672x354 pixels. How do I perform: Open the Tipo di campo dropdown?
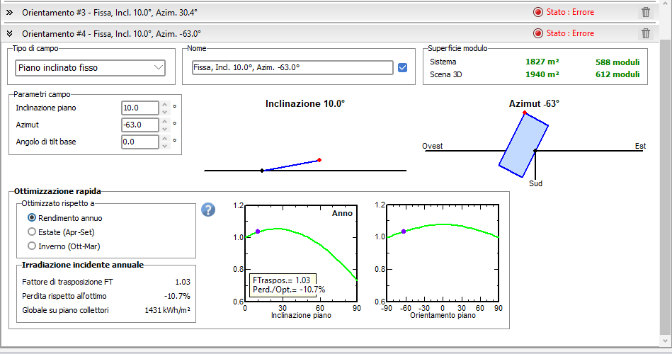click(90, 68)
